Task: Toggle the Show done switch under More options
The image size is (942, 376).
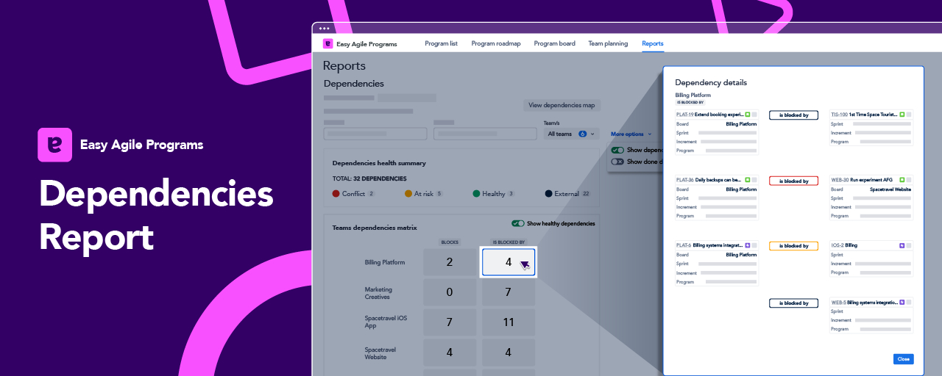Action: coord(617,162)
